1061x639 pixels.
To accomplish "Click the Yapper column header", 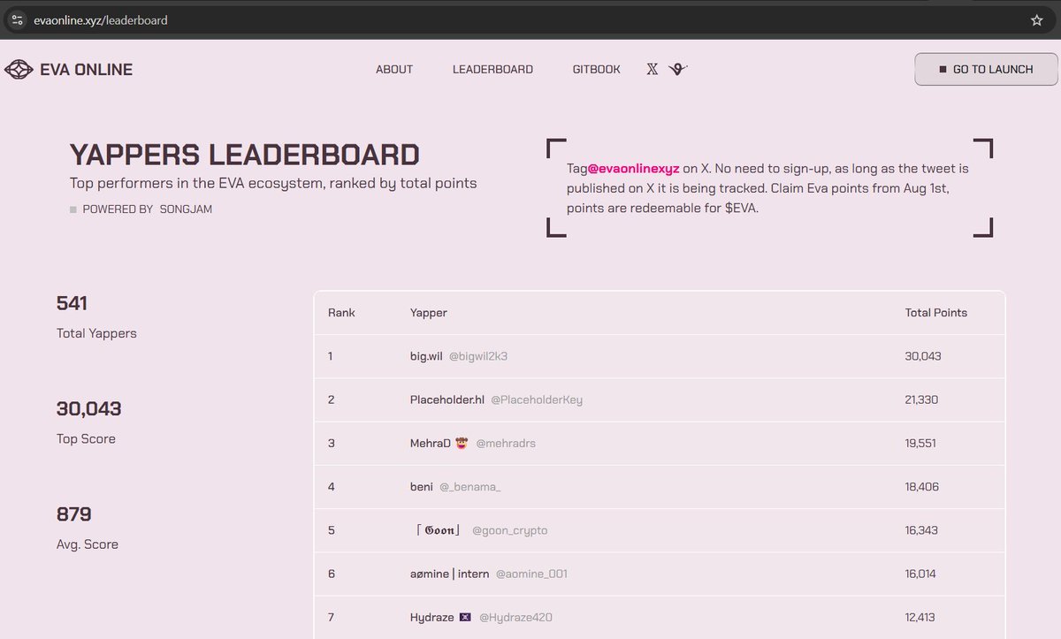I will pyautogui.click(x=429, y=313).
